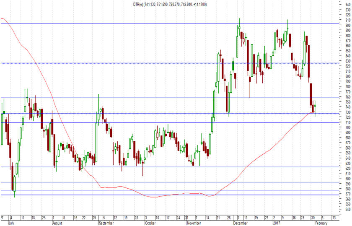Click the 540 price axis value

348,209
